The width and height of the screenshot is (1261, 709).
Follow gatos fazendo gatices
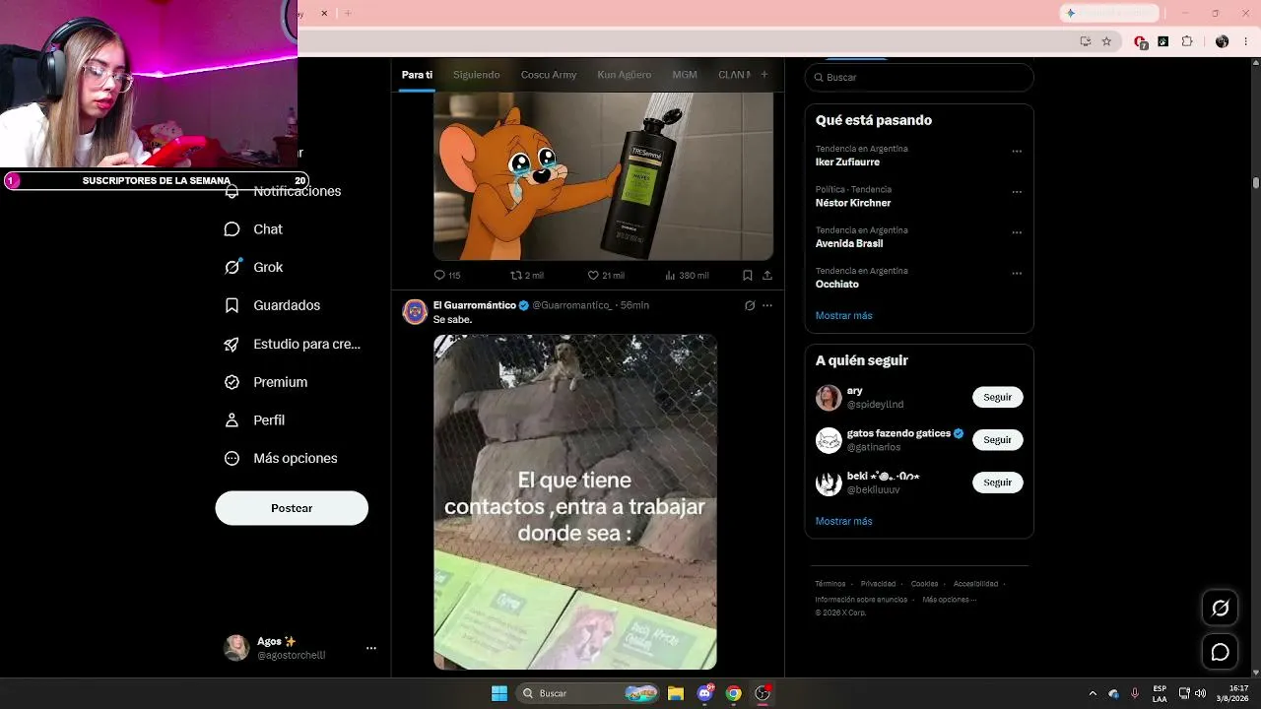coord(998,439)
